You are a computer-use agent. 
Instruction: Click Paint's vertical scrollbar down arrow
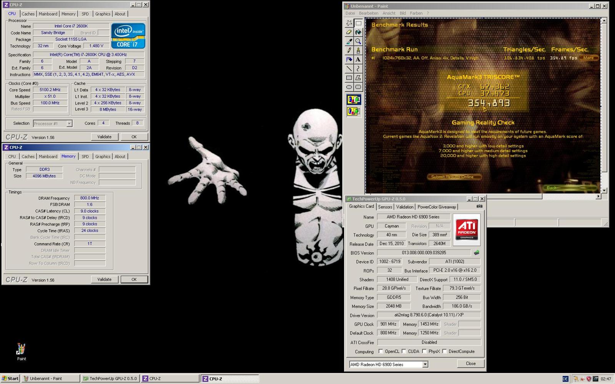(x=604, y=190)
